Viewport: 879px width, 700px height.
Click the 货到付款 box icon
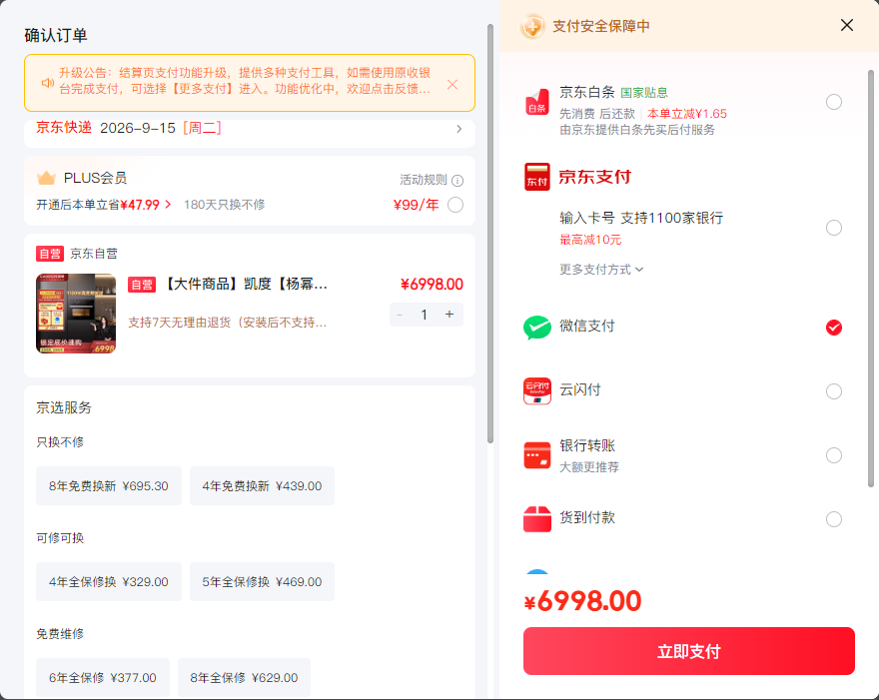coord(536,518)
